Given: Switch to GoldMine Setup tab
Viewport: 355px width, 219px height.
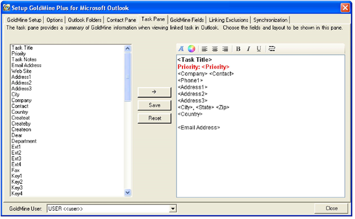Looking at the screenshot, I should tap(24, 20).
